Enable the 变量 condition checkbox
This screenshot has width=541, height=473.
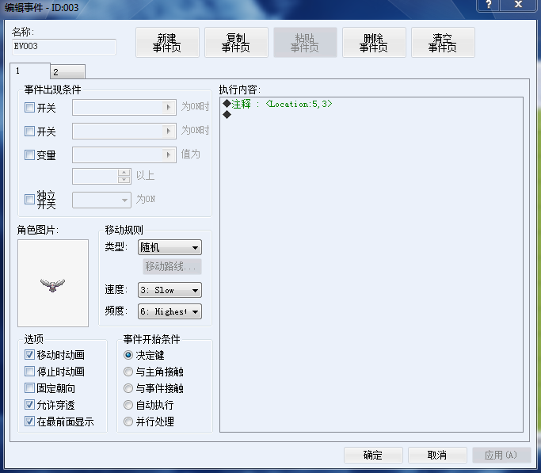pos(29,155)
